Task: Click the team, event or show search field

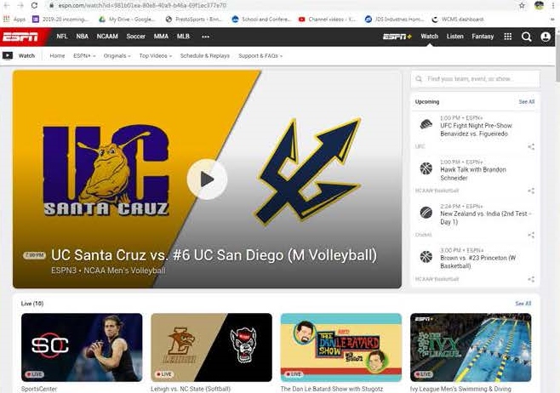Action: (475, 79)
